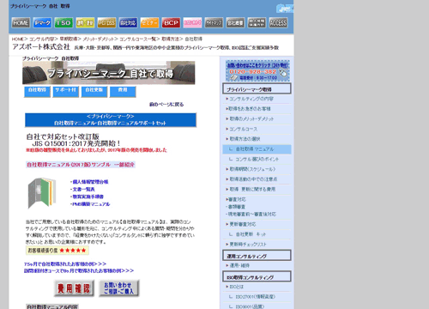The image size is (429, 309).
Task: Open sidebar item 更新審査対応
Action: click(243, 224)
